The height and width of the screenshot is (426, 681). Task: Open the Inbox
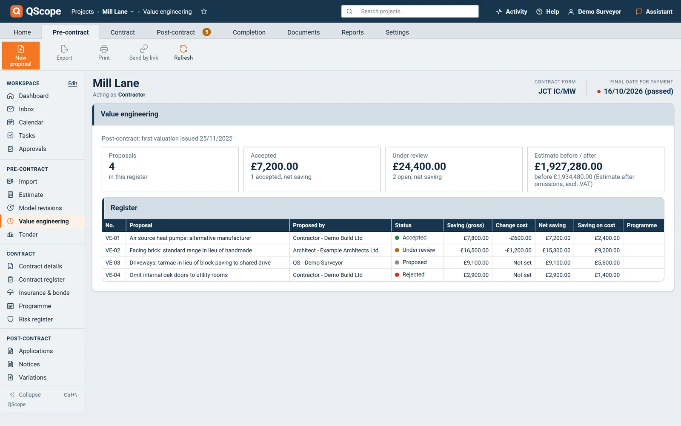point(42,109)
